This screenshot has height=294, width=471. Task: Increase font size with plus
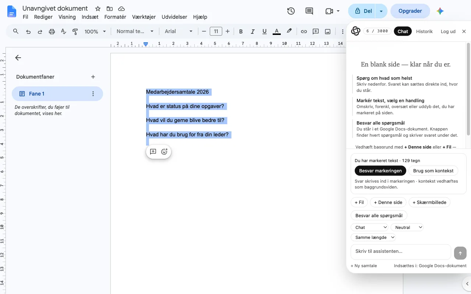point(227,32)
